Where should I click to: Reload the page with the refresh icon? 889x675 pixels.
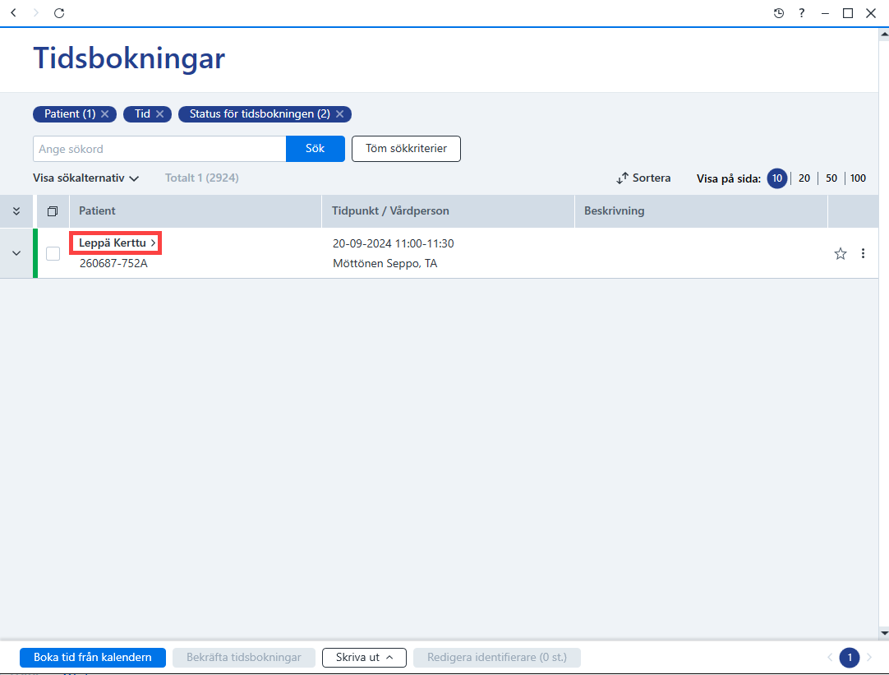pyautogui.click(x=59, y=13)
